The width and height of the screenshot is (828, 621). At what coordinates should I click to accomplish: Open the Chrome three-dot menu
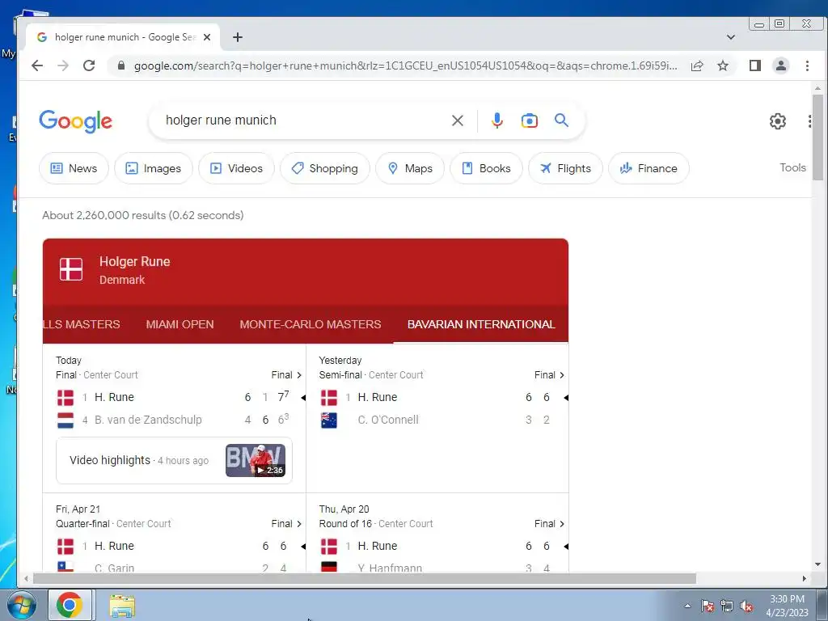click(x=807, y=65)
